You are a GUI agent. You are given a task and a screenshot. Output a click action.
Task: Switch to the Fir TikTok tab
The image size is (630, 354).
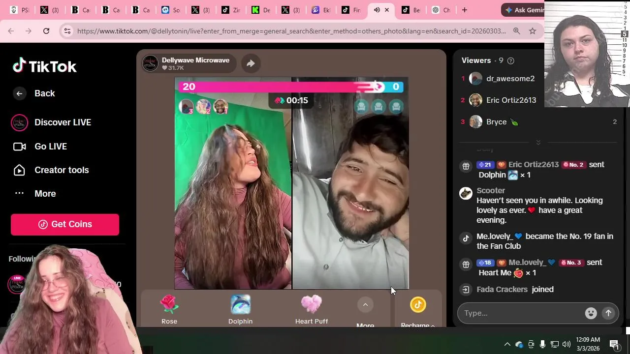tap(351, 10)
